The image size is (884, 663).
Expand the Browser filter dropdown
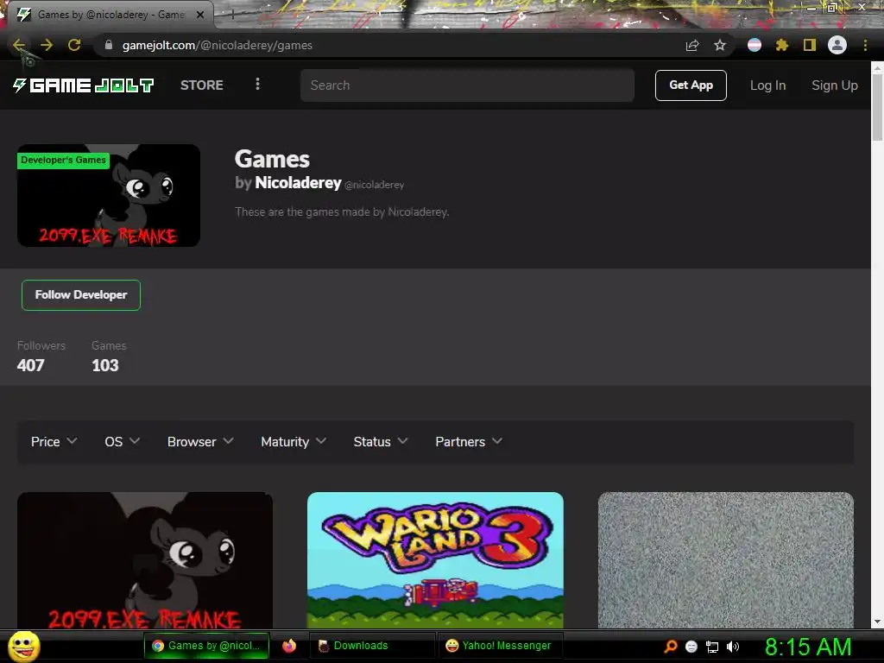click(200, 441)
